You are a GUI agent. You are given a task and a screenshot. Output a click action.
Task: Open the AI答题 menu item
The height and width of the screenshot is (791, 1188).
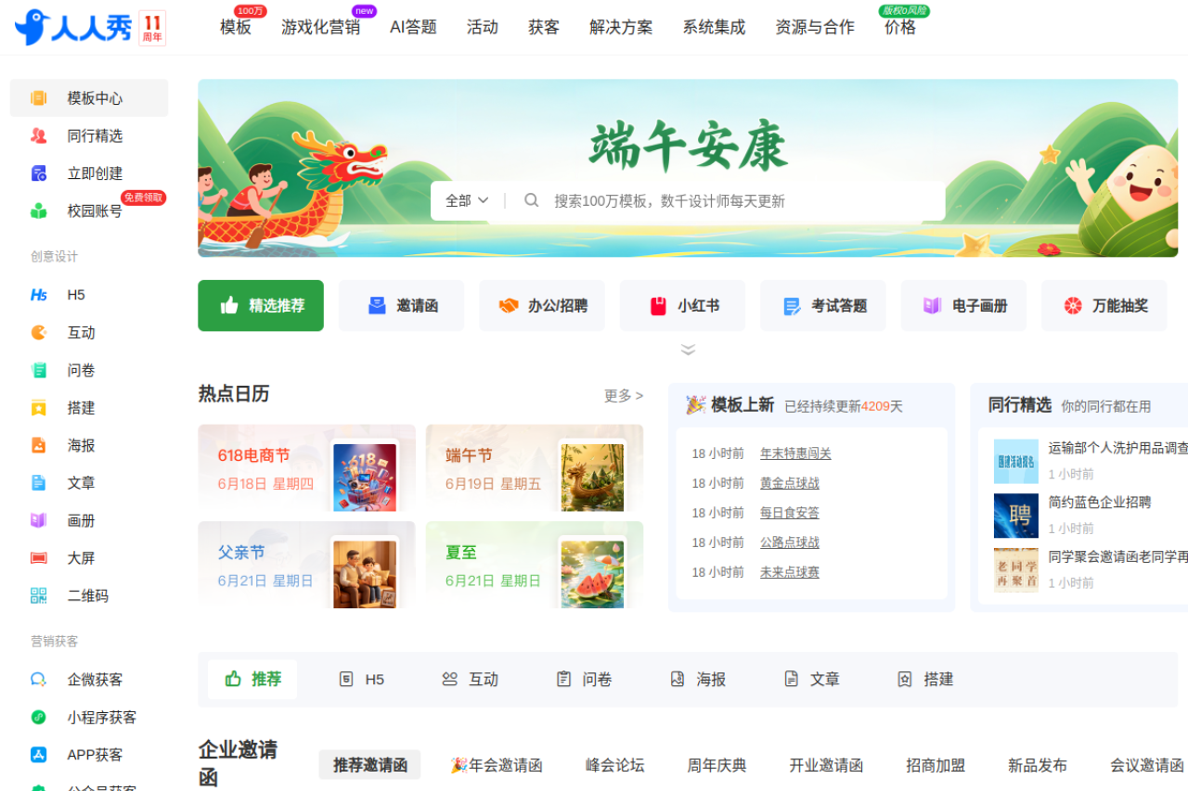[413, 27]
